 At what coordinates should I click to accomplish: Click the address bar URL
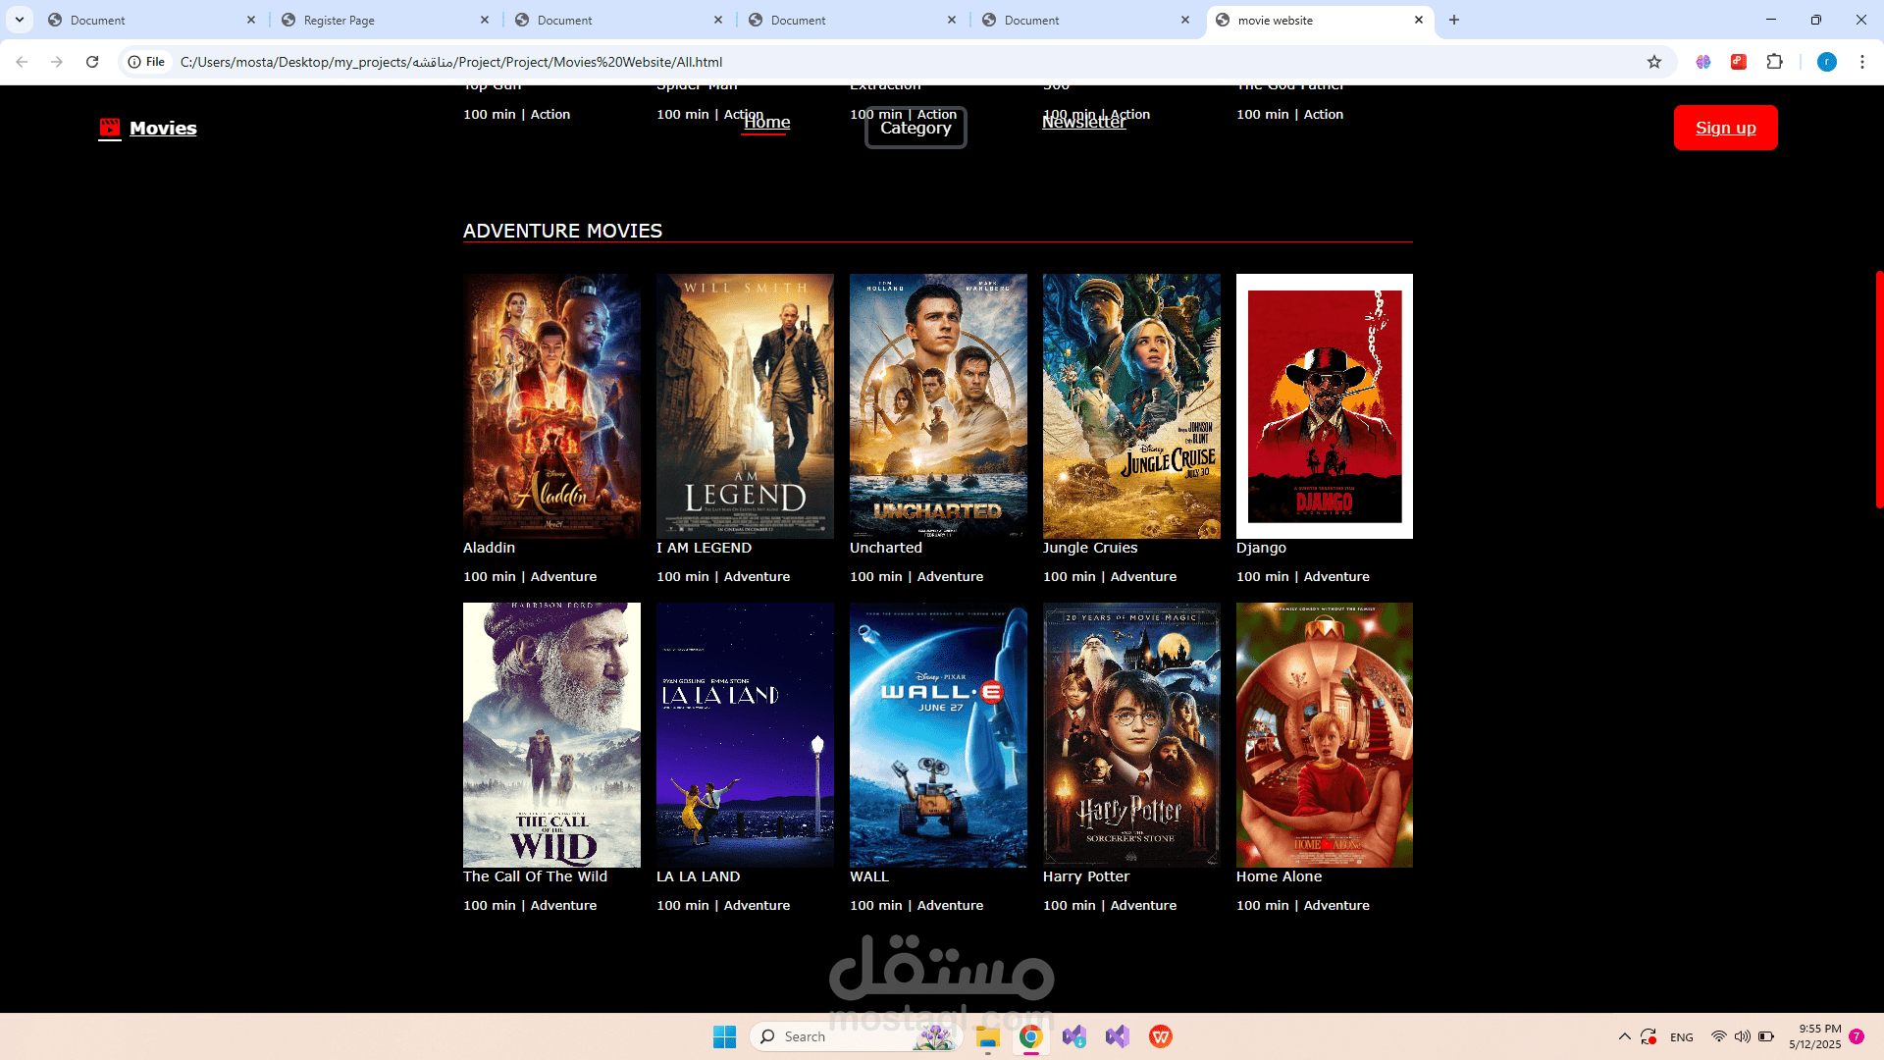tap(450, 62)
